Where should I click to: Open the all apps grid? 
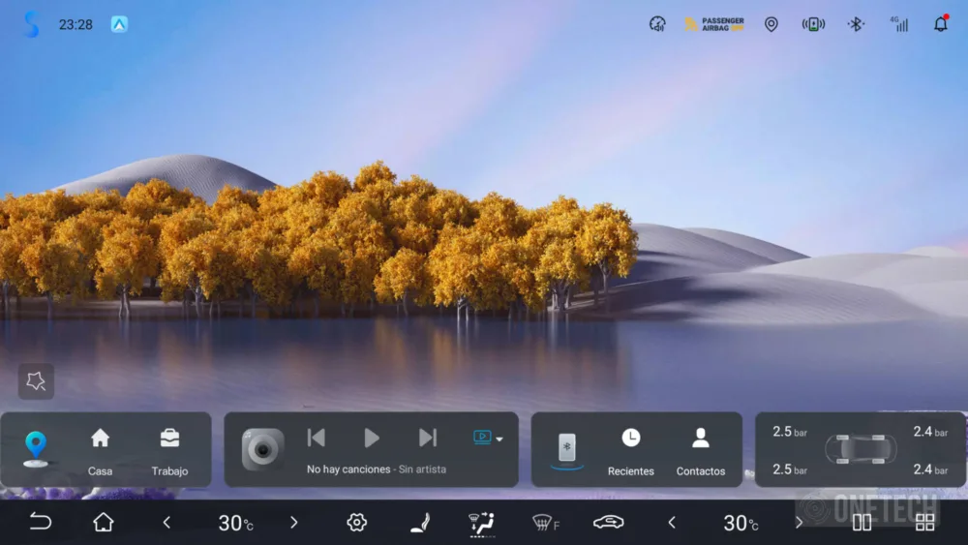click(924, 523)
